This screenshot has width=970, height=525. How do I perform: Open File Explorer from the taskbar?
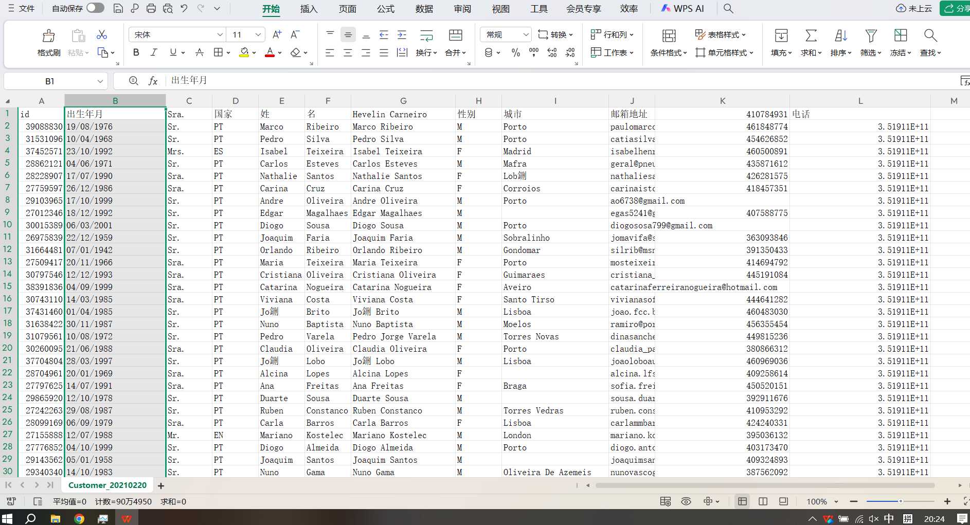pos(56,518)
